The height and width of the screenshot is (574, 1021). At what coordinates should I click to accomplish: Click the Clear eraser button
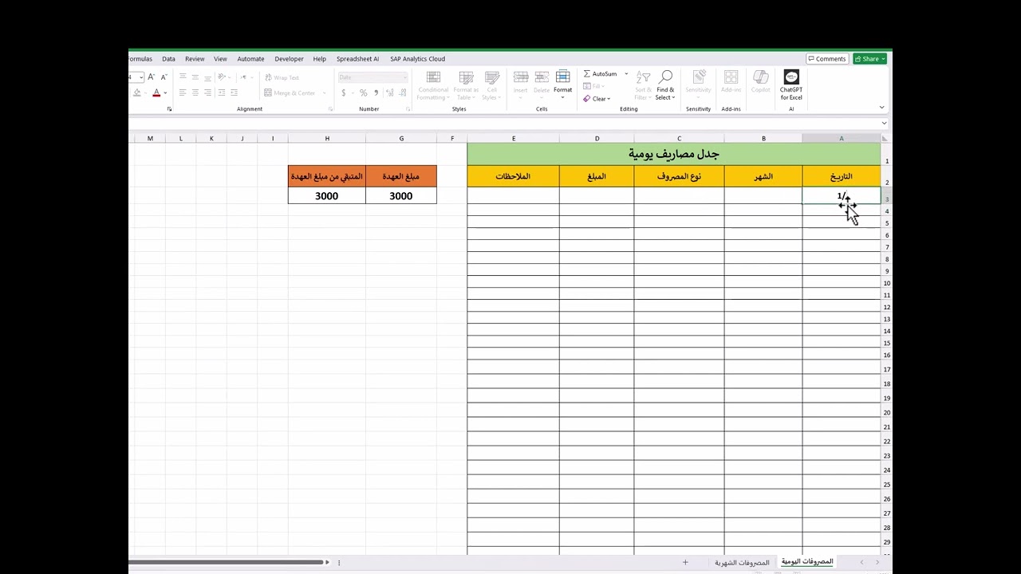tap(596, 99)
